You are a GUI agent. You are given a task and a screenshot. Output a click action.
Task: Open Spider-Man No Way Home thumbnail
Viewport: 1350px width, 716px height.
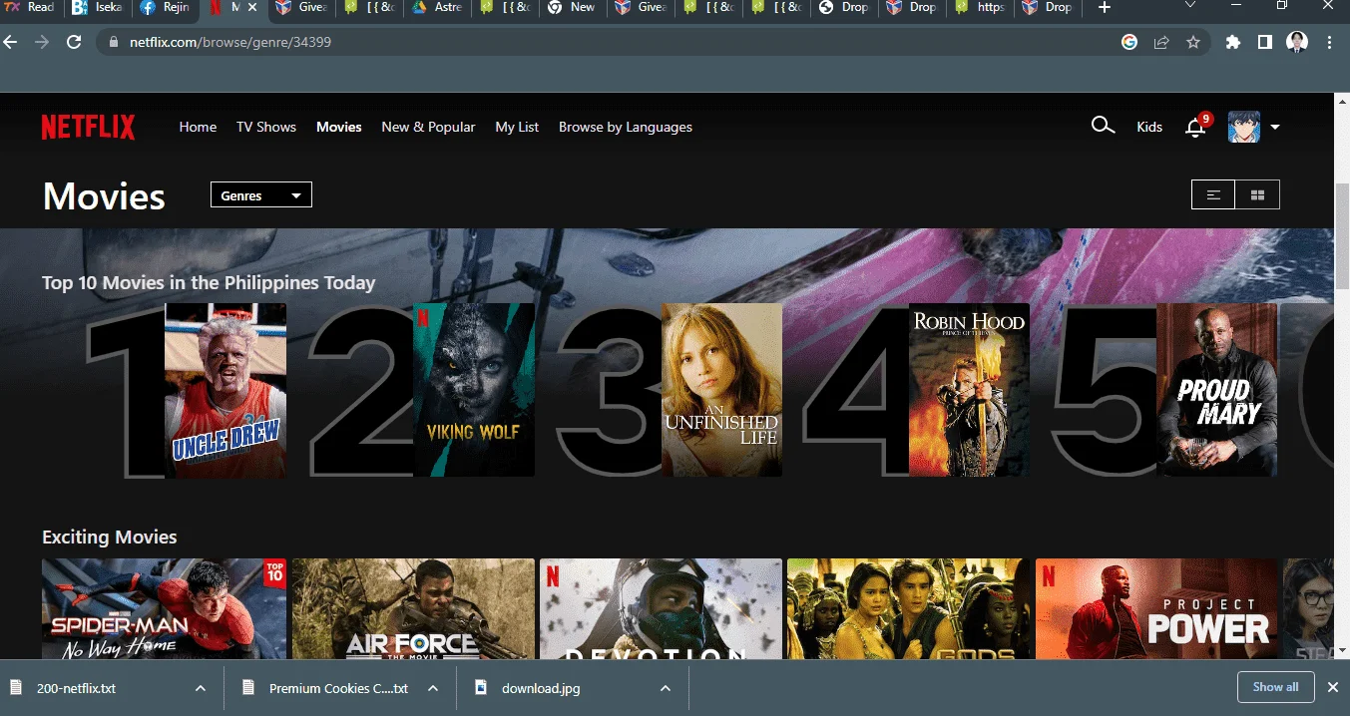(165, 608)
